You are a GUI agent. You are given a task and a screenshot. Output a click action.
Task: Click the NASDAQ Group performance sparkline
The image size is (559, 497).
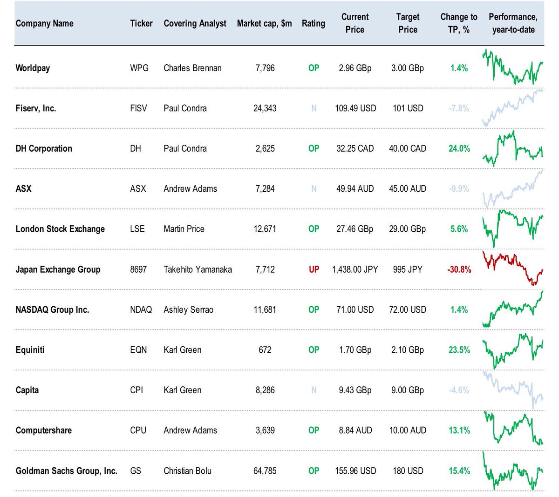point(513,309)
